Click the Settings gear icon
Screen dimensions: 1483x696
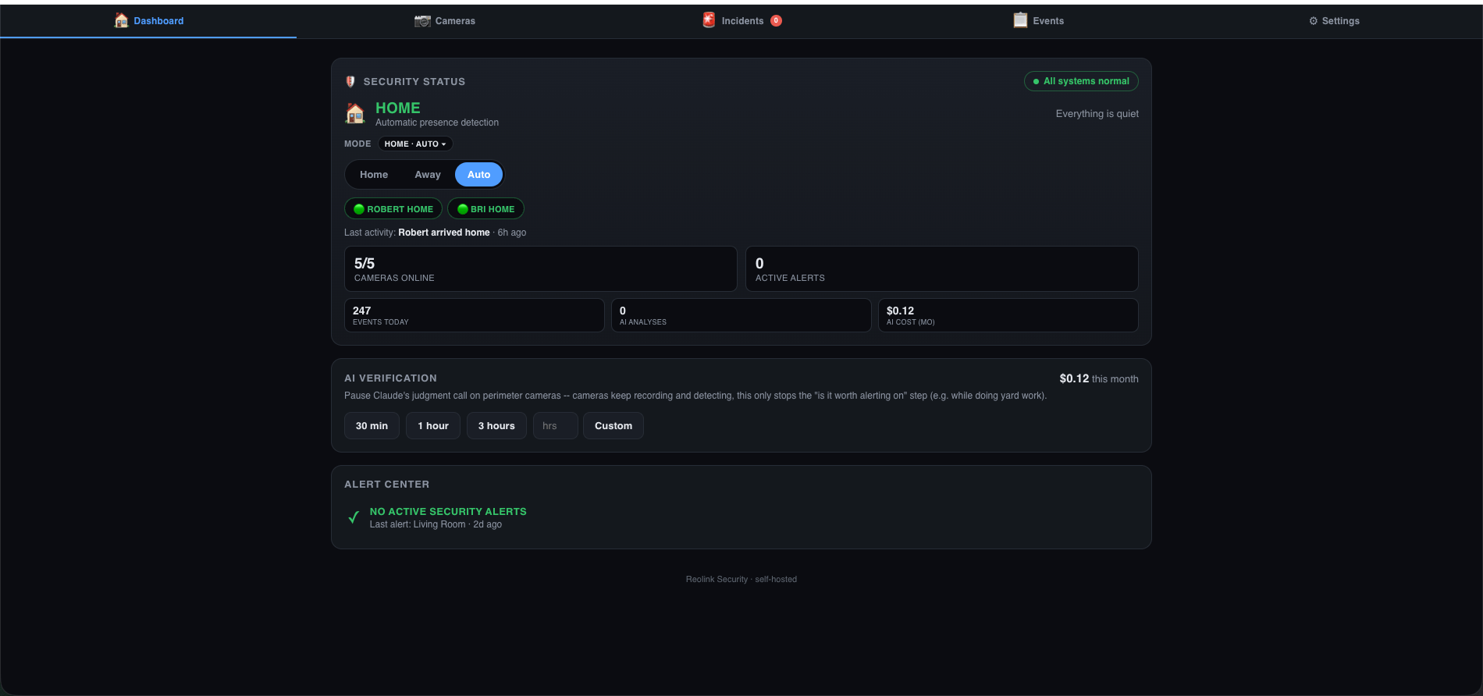click(1314, 21)
